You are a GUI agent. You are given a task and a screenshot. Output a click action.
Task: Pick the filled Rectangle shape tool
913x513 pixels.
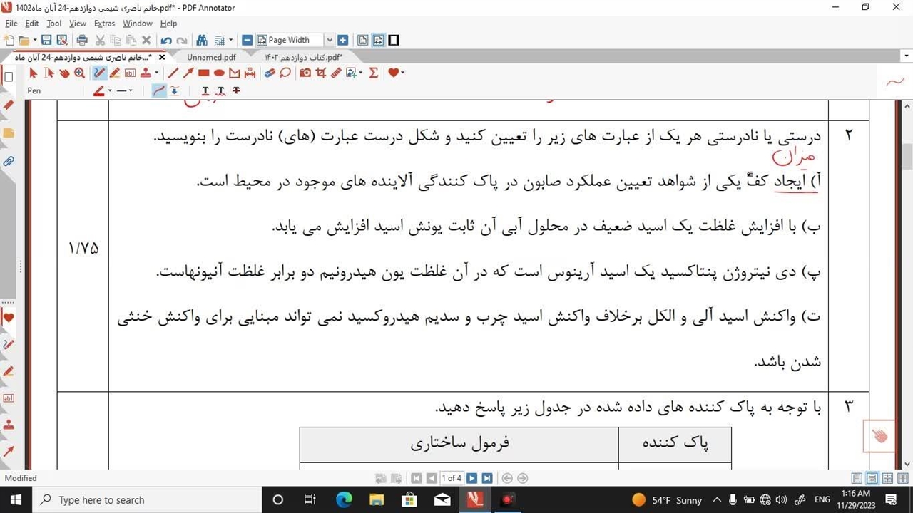pyautogui.click(x=203, y=73)
